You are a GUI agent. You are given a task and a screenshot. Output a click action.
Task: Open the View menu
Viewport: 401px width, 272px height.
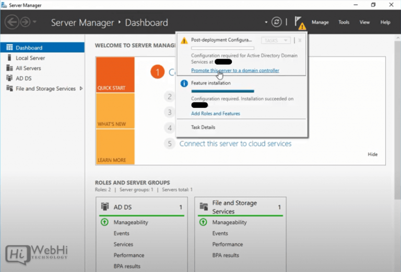(364, 22)
